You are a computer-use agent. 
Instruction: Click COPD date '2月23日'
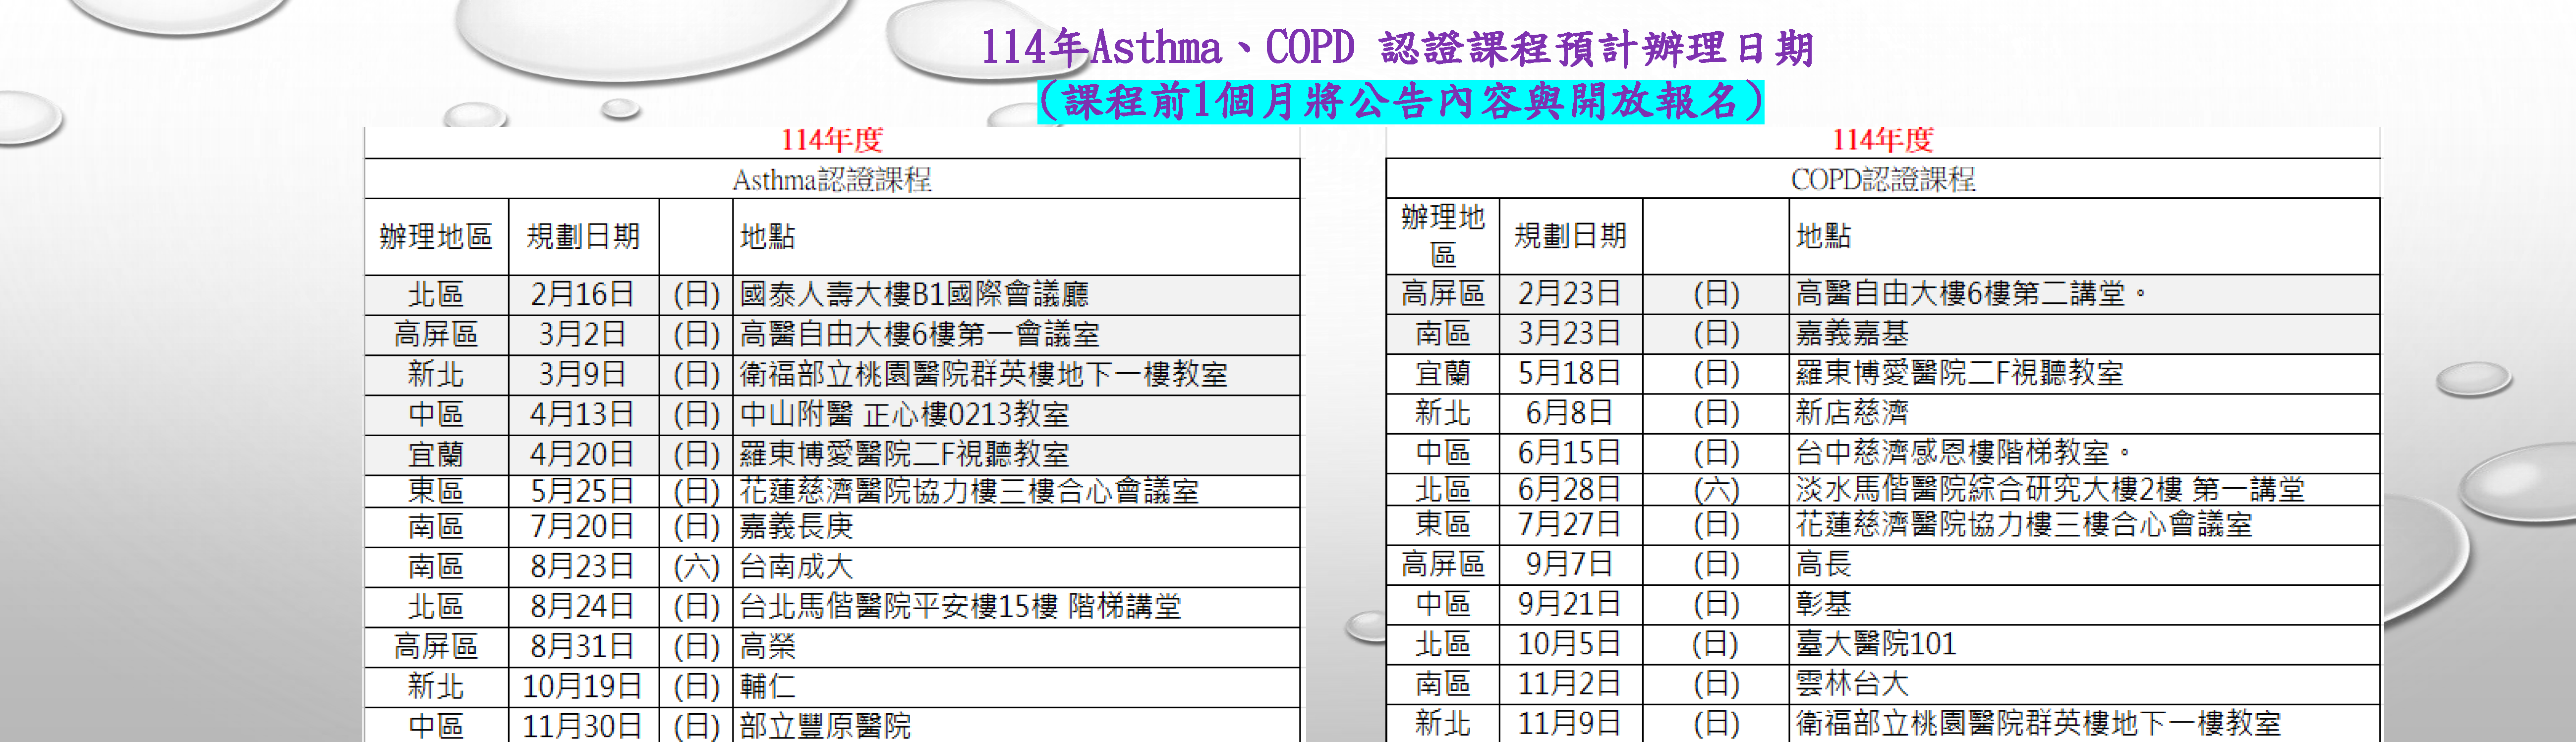[1570, 293]
